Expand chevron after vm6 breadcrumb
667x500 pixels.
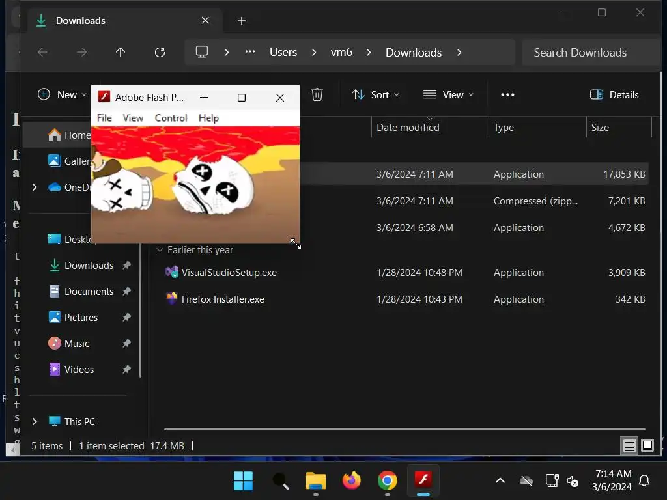369,52
